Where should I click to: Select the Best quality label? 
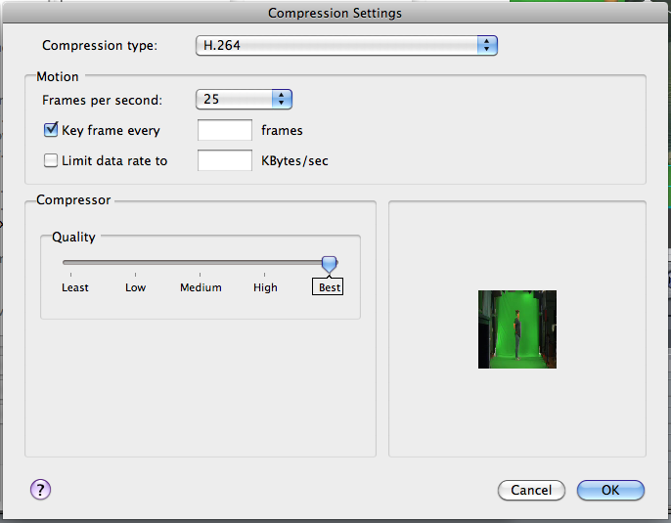click(329, 287)
